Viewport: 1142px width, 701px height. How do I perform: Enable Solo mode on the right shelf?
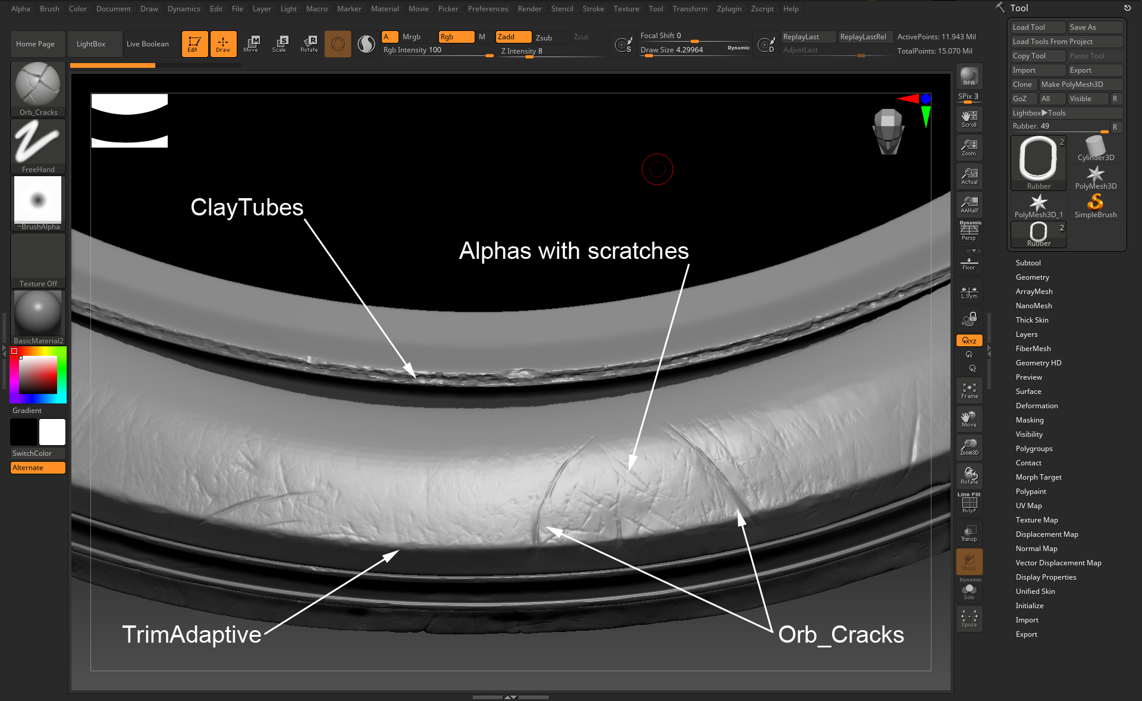tap(969, 590)
